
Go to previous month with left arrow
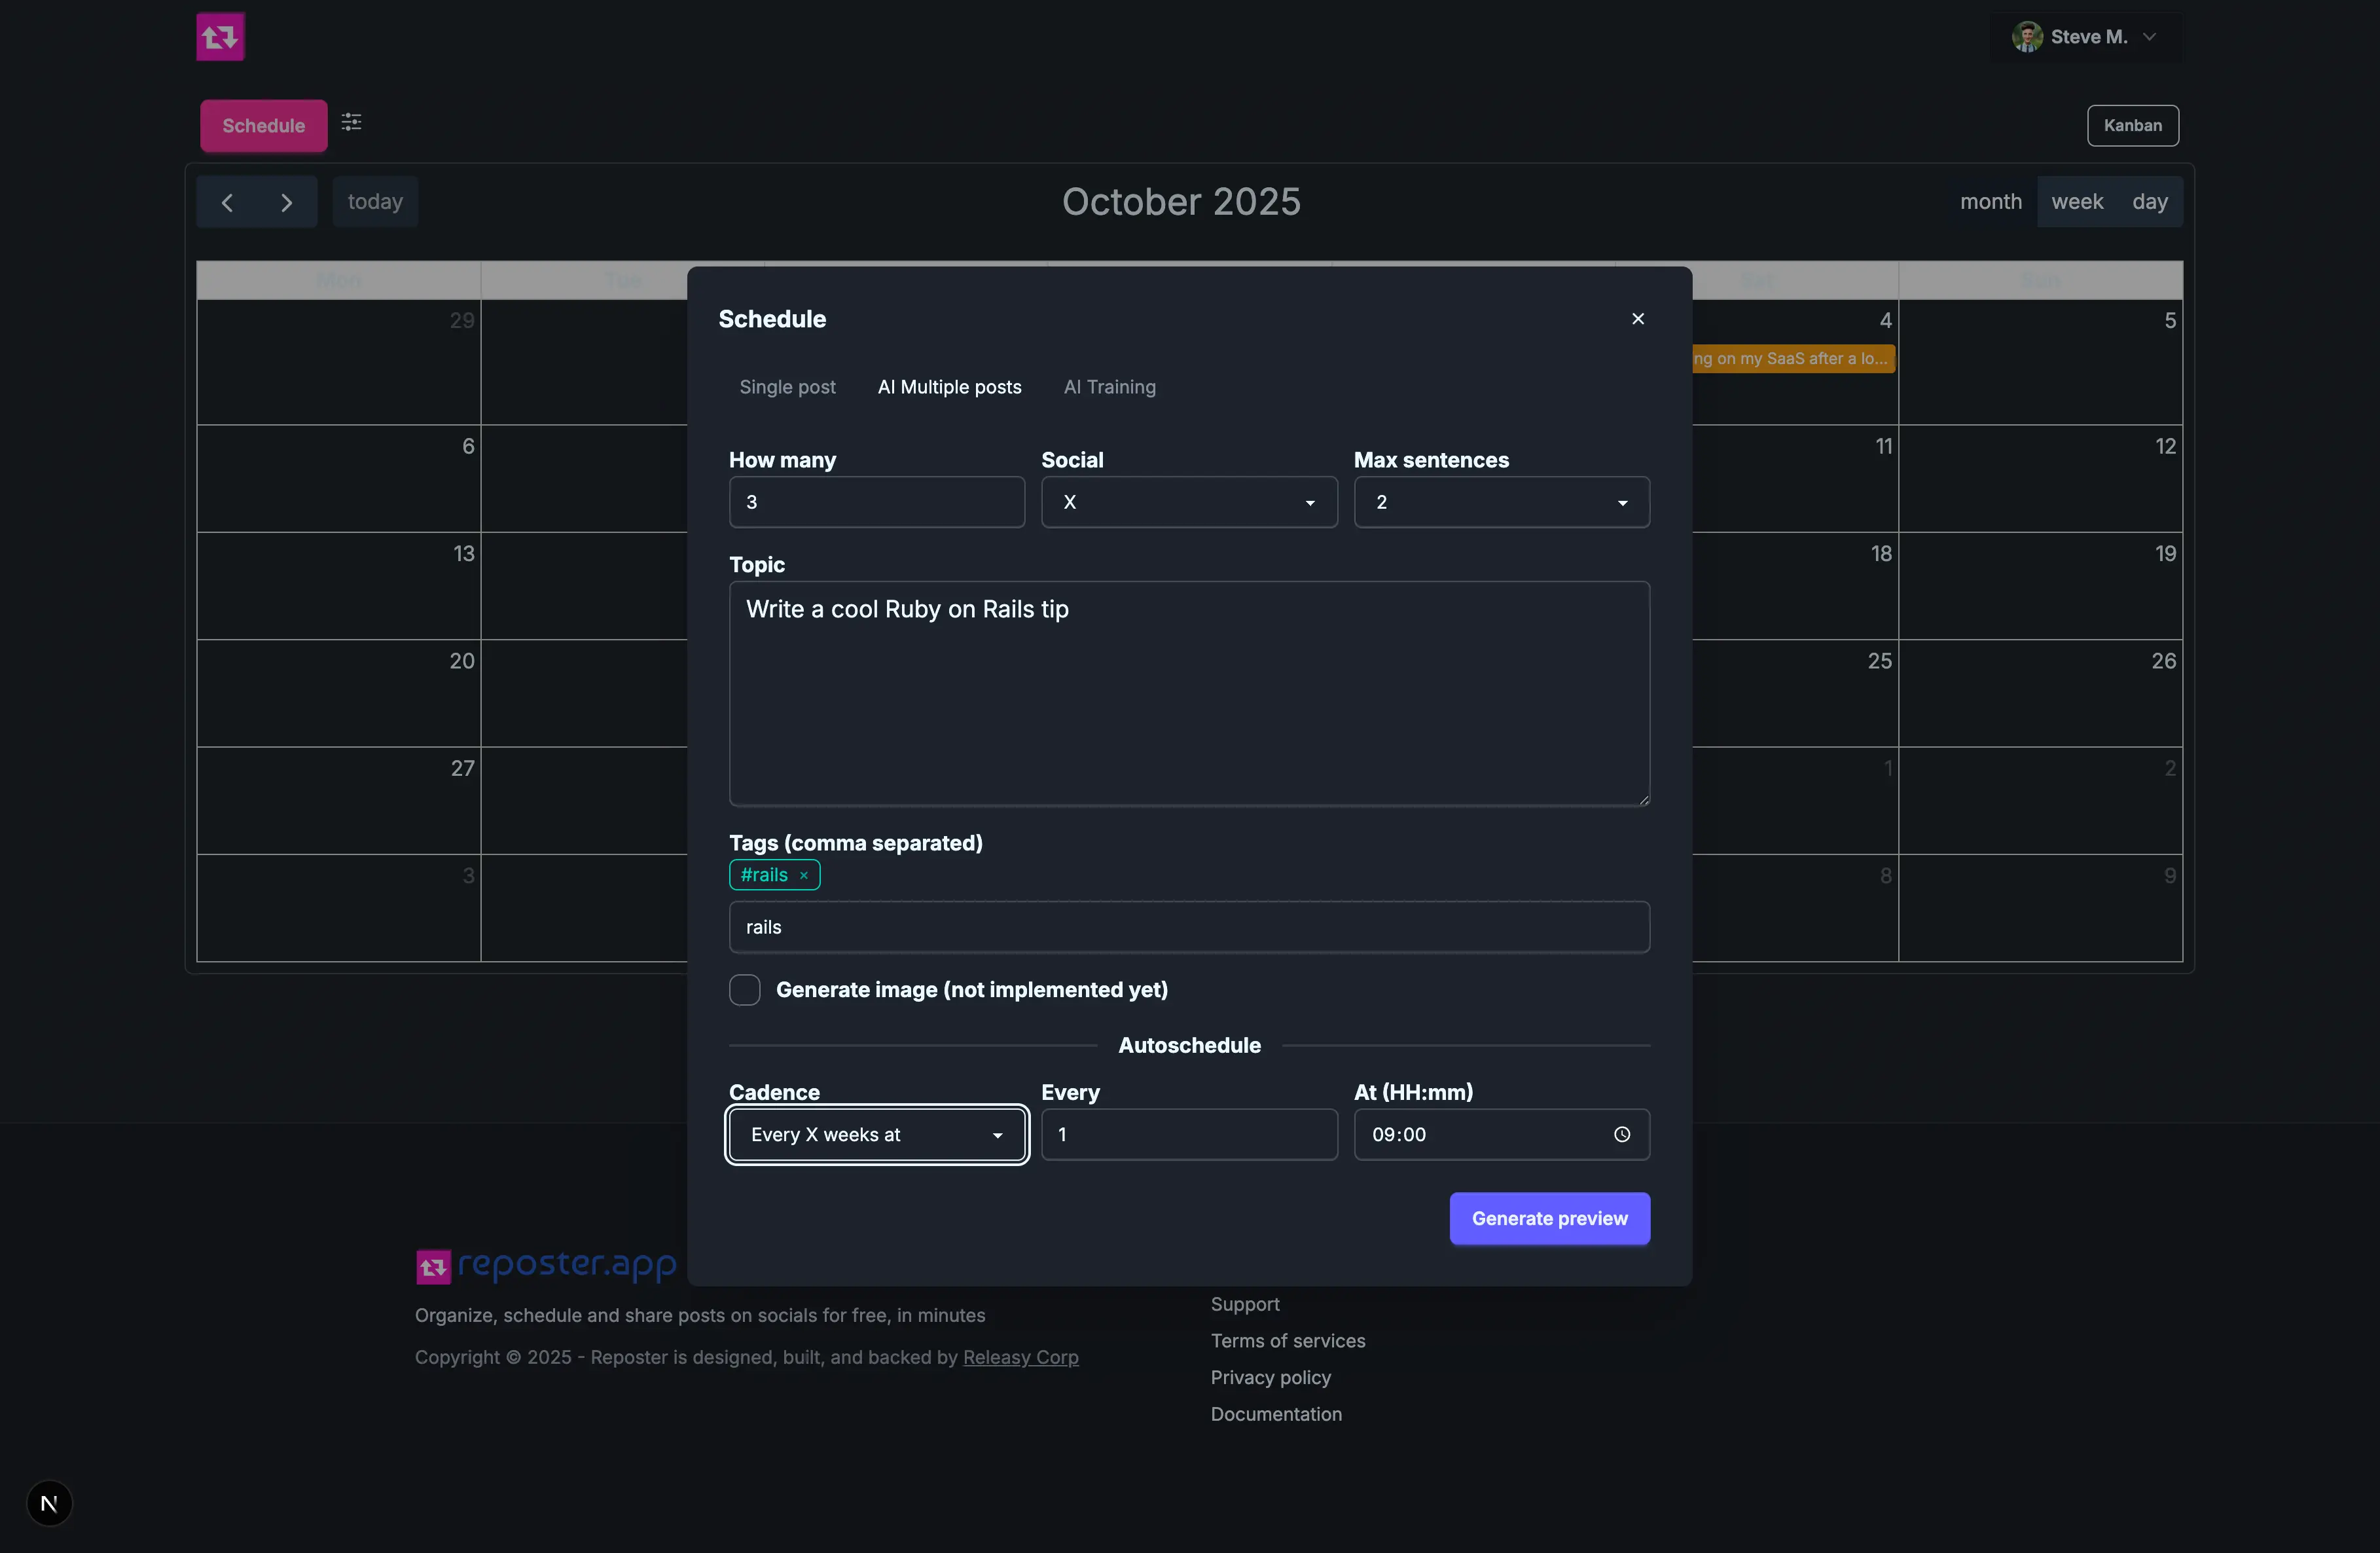tap(227, 203)
